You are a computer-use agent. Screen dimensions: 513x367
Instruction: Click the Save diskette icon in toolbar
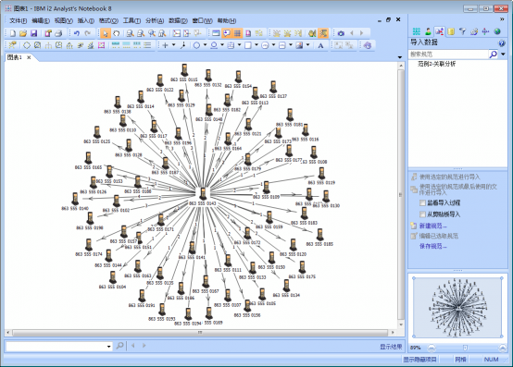pyautogui.click(x=33, y=33)
